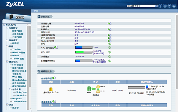
Task: Open TCP/IP settings in sidebar
Action: pos(16,50)
